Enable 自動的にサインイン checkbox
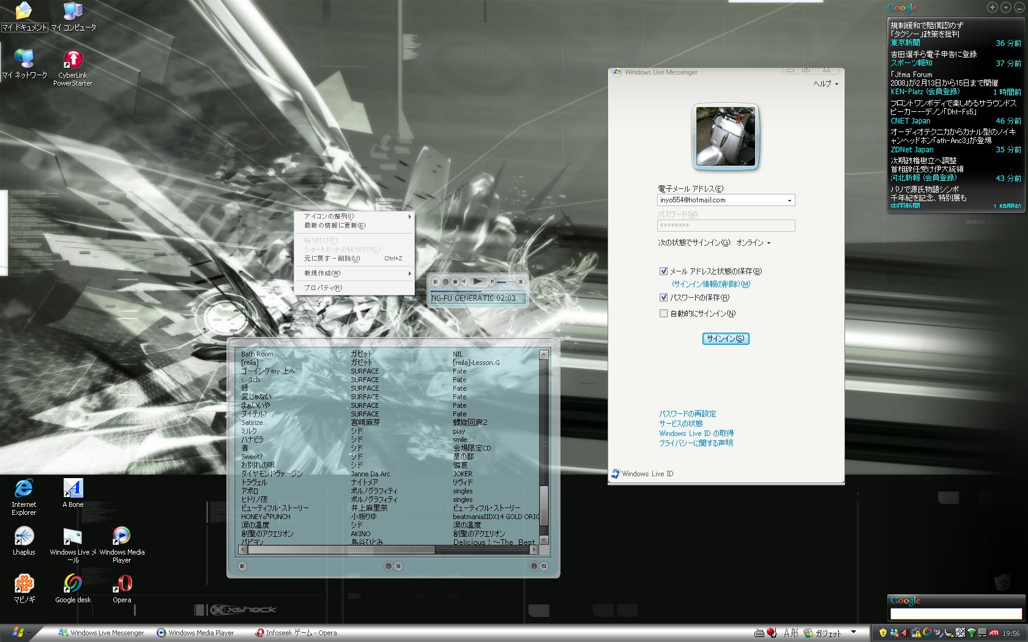The width and height of the screenshot is (1028, 642). point(663,313)
